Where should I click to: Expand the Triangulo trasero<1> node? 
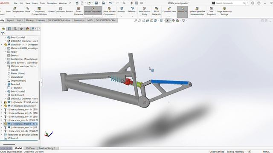tap(2, 124)
